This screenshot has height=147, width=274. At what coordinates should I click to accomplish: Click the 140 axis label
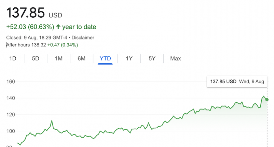[x=11, y=98]
